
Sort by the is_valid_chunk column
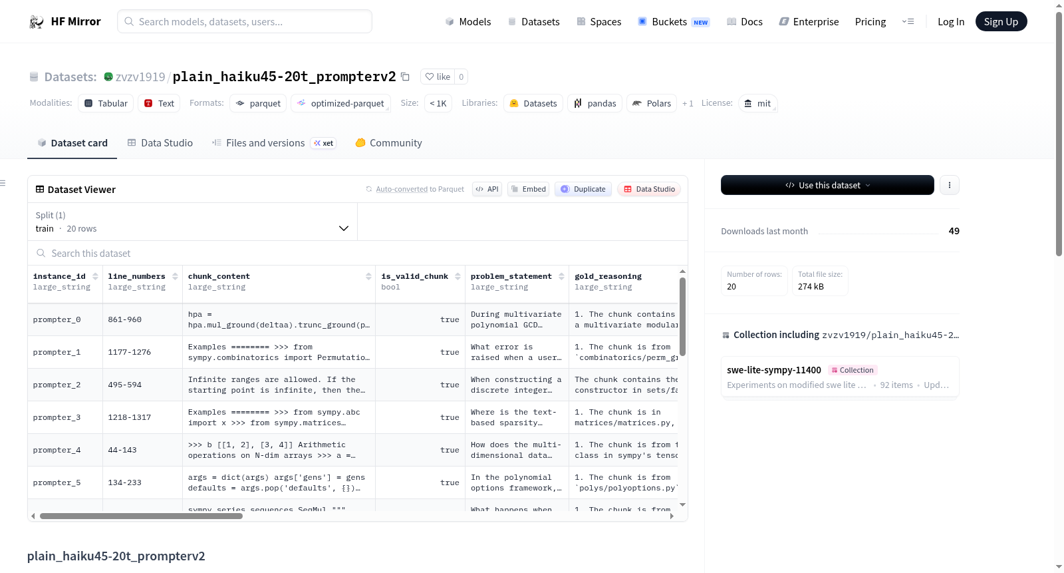point(458,276)
